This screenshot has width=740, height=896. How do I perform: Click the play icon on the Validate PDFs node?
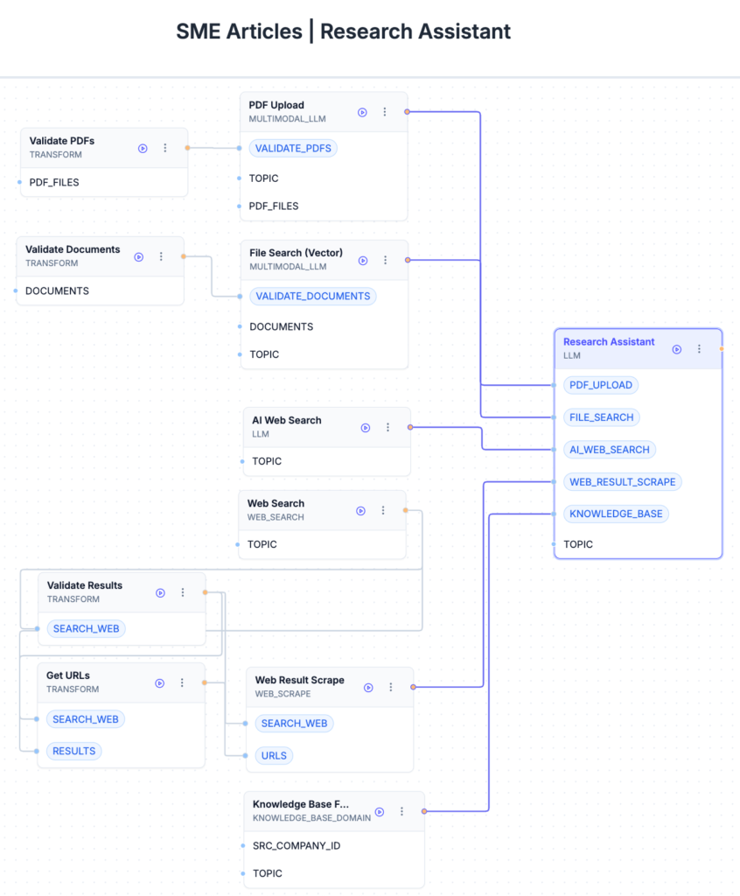143,149
